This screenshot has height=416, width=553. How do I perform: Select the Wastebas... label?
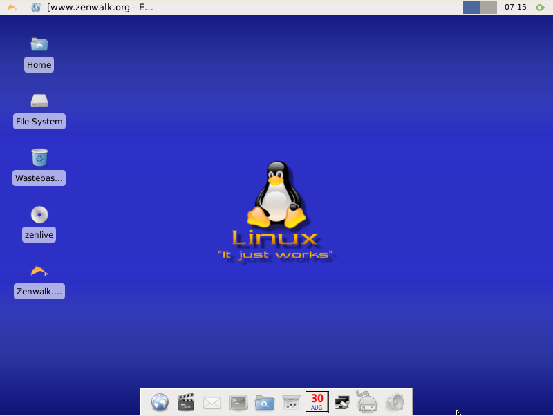pyautogui.click(x=39, y=178)
